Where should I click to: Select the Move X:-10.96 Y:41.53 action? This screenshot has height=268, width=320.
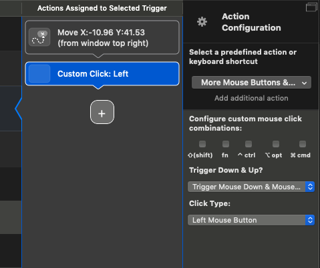click(102, 37)
